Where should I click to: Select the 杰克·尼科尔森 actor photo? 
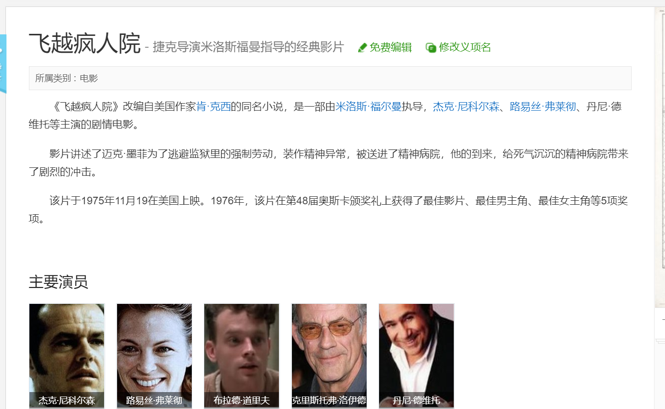point(67,356)
